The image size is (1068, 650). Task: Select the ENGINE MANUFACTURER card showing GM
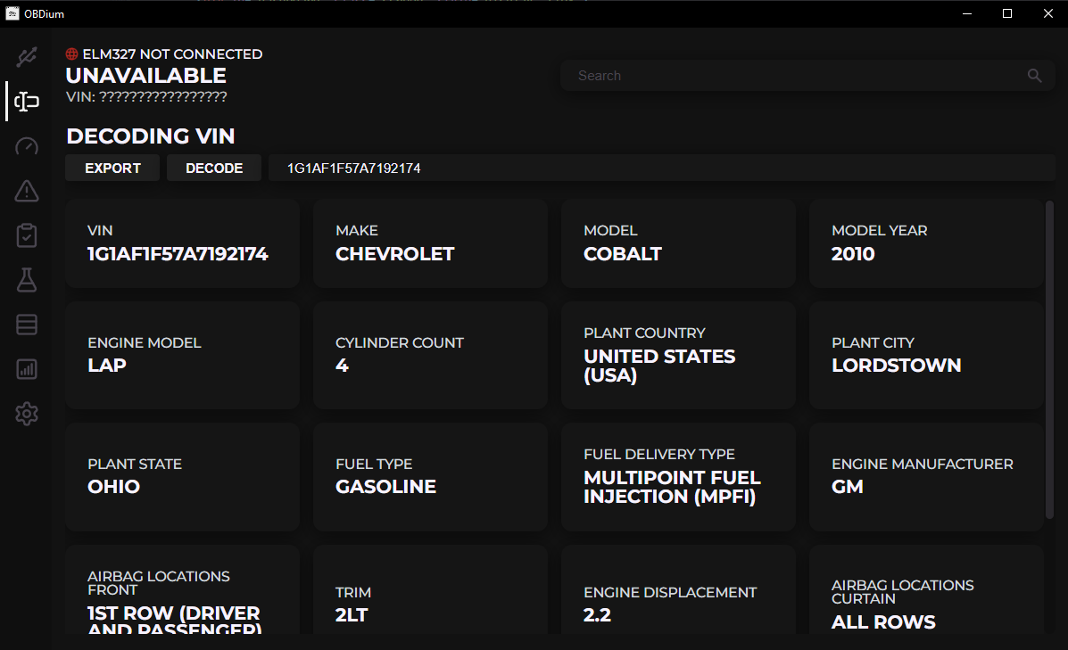click(x=926, y=476)
